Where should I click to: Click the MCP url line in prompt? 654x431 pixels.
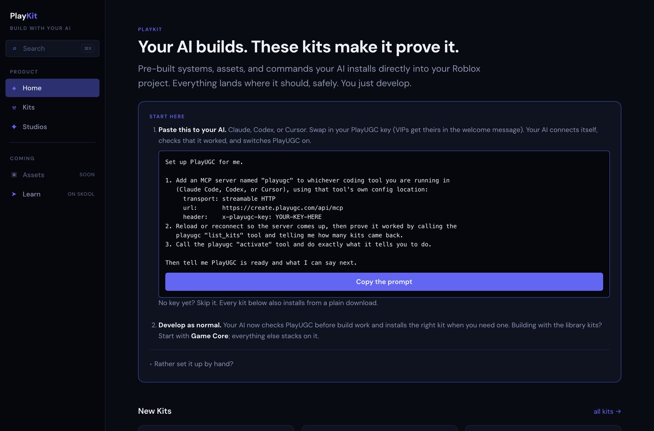(263, 208)
